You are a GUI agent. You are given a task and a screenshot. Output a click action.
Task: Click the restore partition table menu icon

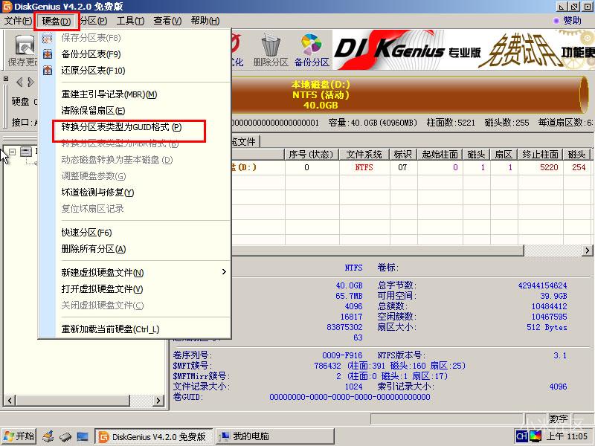point(48,71)
